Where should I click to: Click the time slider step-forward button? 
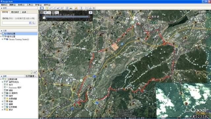tap(49, 13)
